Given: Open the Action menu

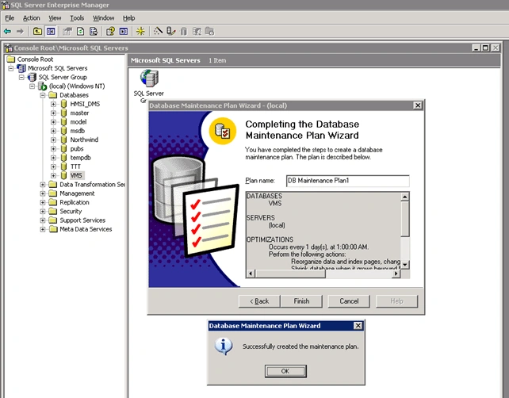Looking at the screenshot, I should 32,18.
